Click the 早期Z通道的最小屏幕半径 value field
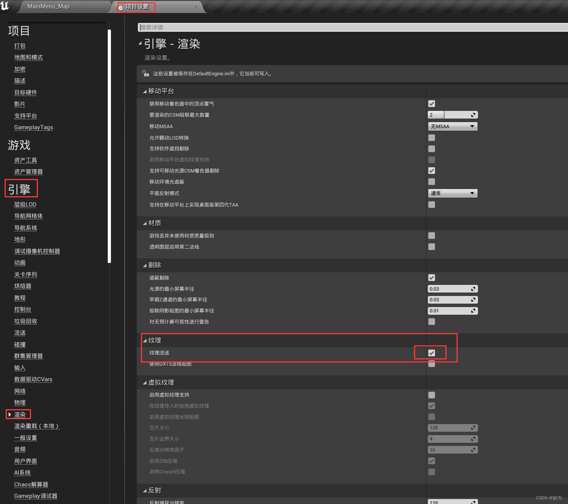568x504 pixels. [453, 300]
